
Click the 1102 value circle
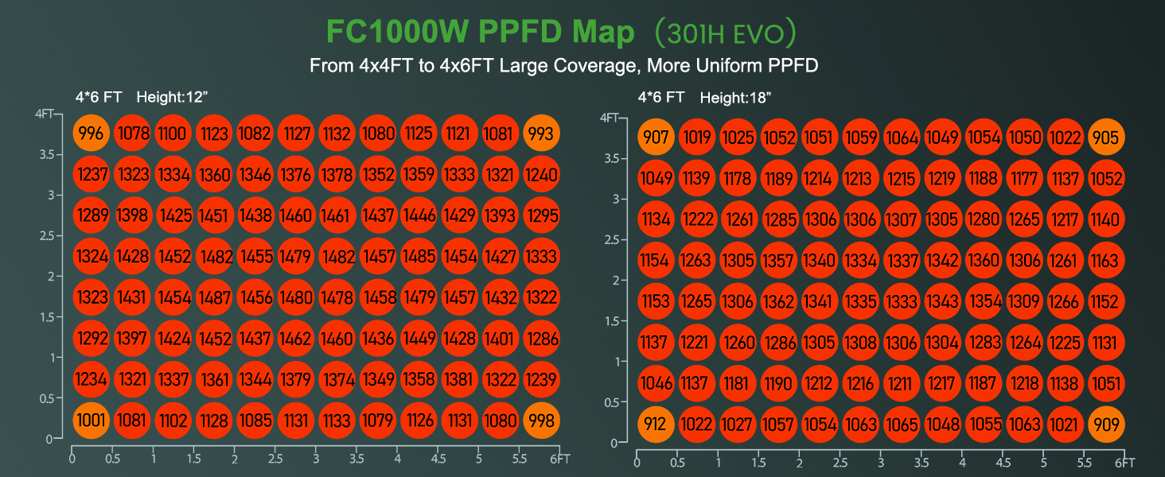(173, 421)
